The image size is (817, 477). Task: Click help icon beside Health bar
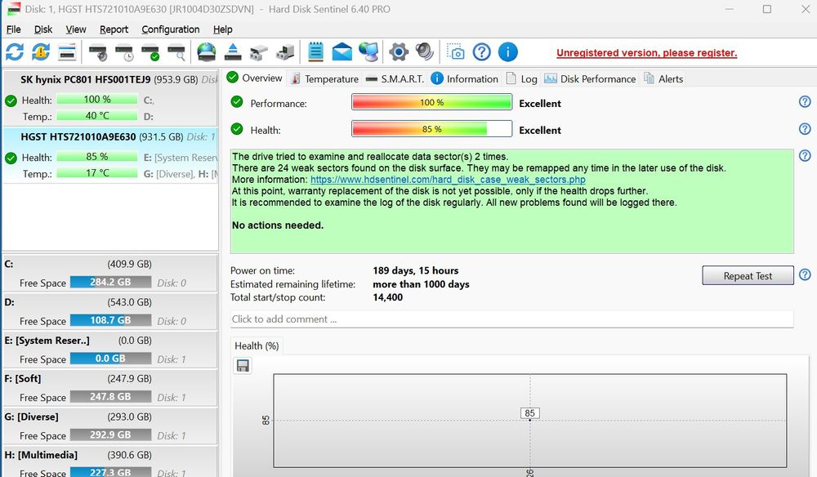pyautogui.click(x=805, y=128)
